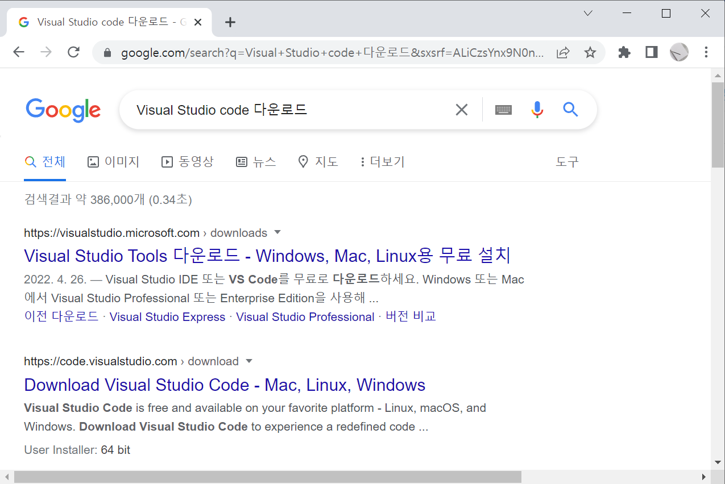Switch to the 이미지 tab

click(113, 162)
